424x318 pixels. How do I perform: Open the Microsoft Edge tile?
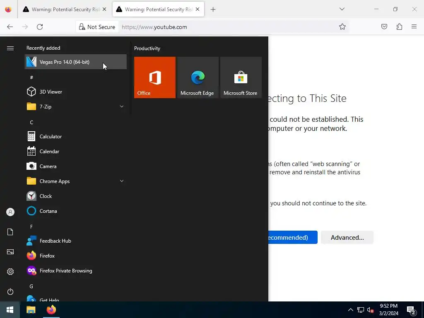pos(198,77)
